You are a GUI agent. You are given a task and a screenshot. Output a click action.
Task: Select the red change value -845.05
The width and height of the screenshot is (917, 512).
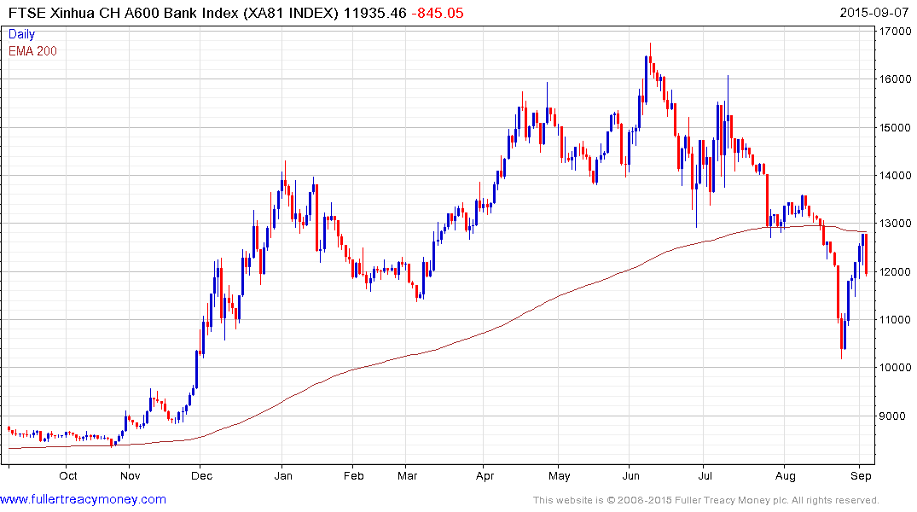(x=438, y=13)
